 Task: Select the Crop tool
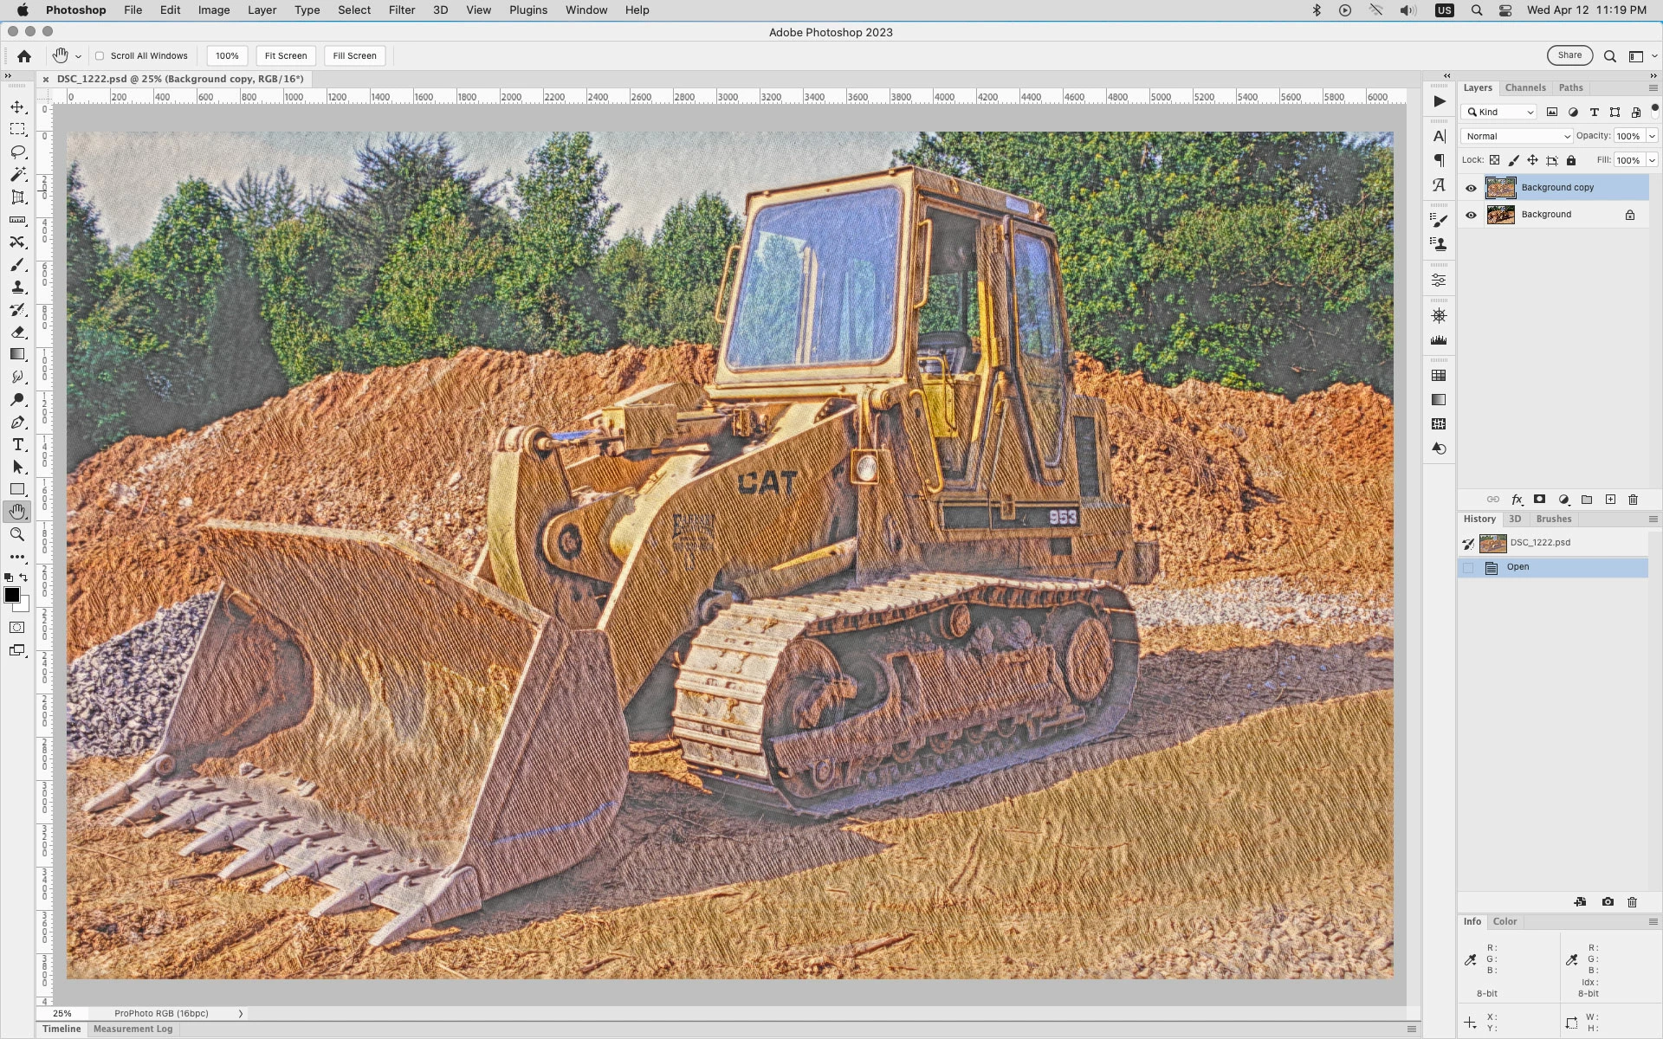click(17, 197)
